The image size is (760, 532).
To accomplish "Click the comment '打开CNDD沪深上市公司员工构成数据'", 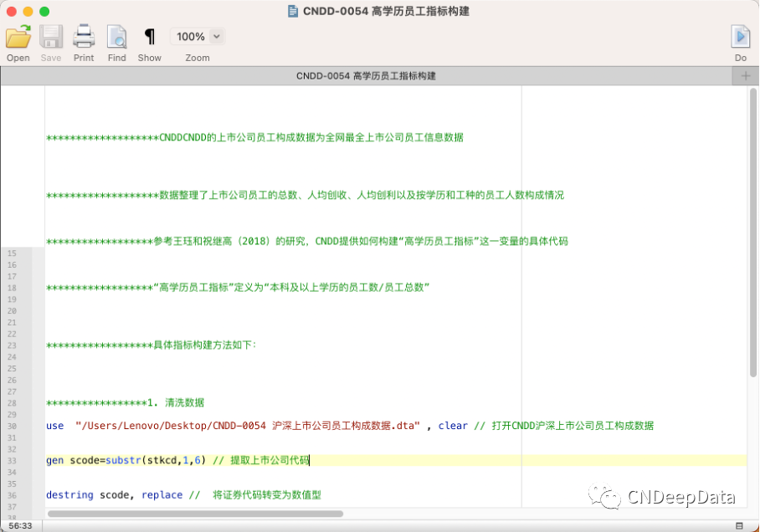I will [564, 426].
